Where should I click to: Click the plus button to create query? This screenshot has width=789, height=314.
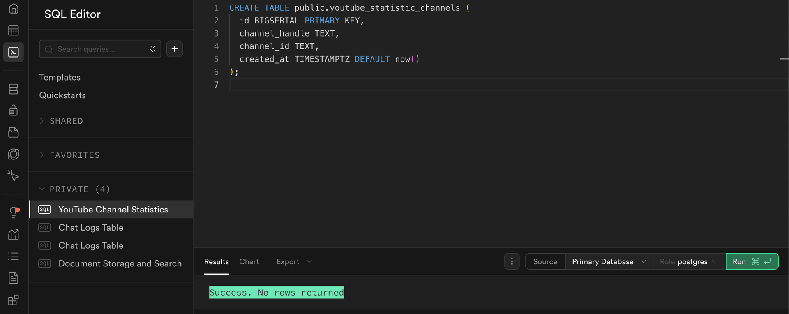(175, 49)
